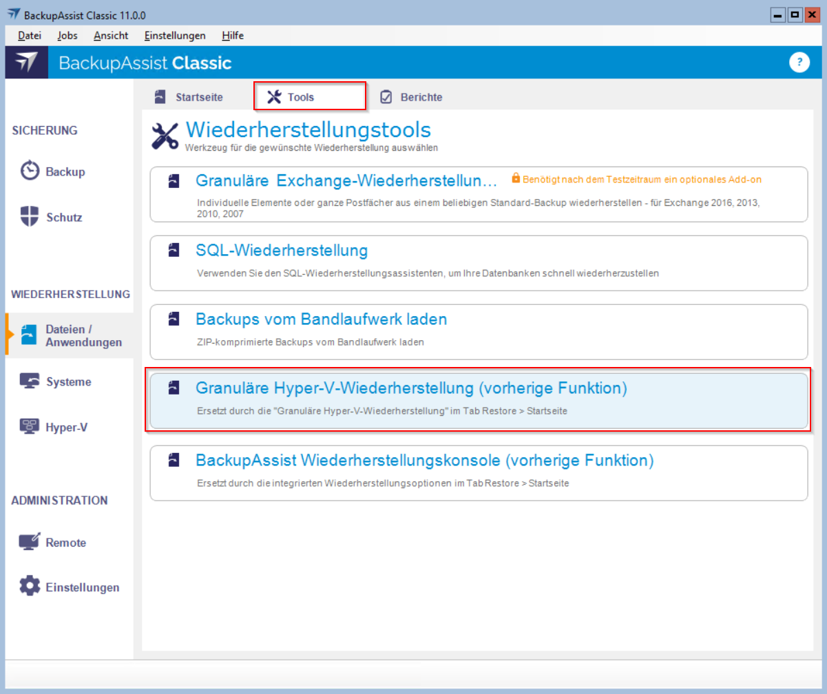
Task: Open the Ansicht menu
Action: 111,36
